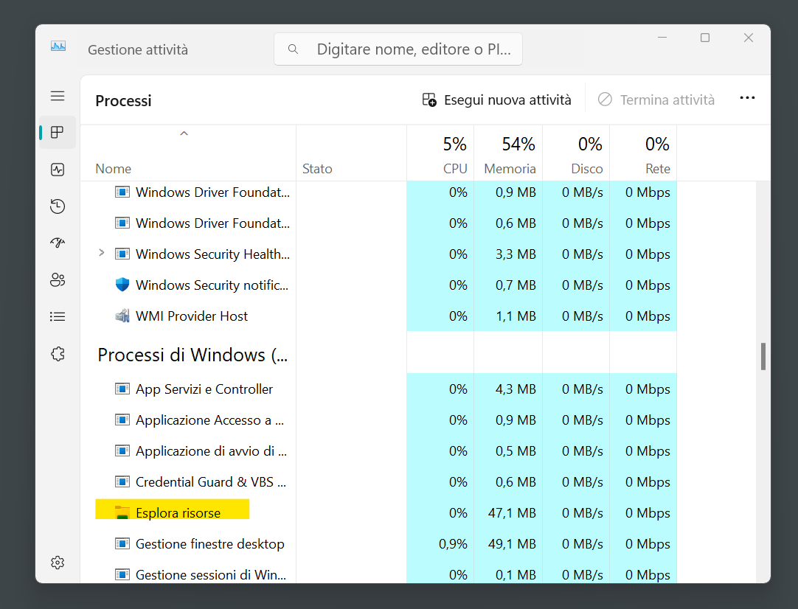This screenshot has width=798, height=609.
Task: Open the hamburger navigation menu
Action: 58,96
